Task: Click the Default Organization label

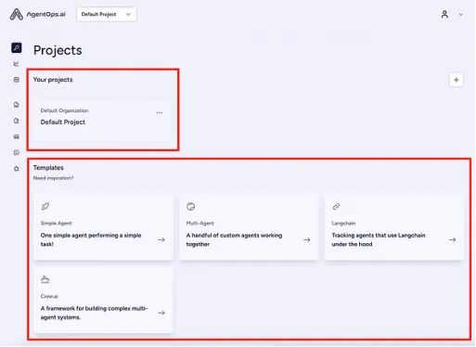Action: [x=64, y=110]
